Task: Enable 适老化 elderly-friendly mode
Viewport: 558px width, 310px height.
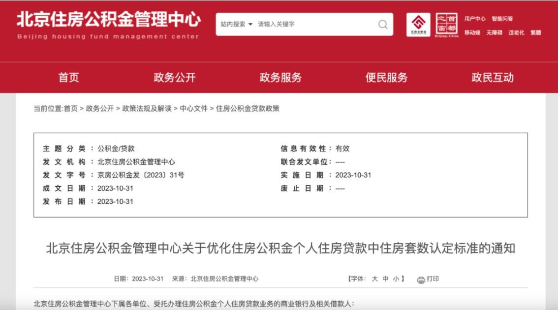Action: 516,32
